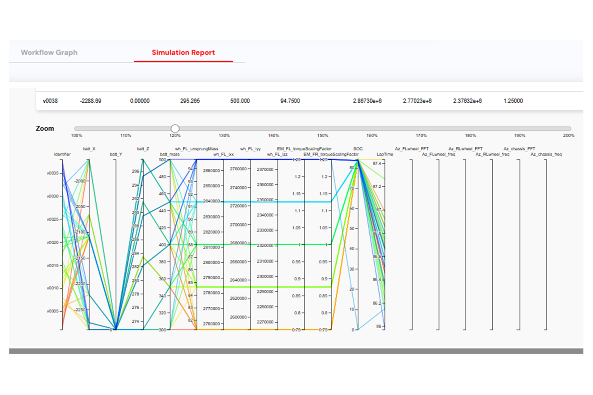Screen dimensions: 593x395
Task: Click v0035 tick on the Identifier axis
Action: [53, 173]
